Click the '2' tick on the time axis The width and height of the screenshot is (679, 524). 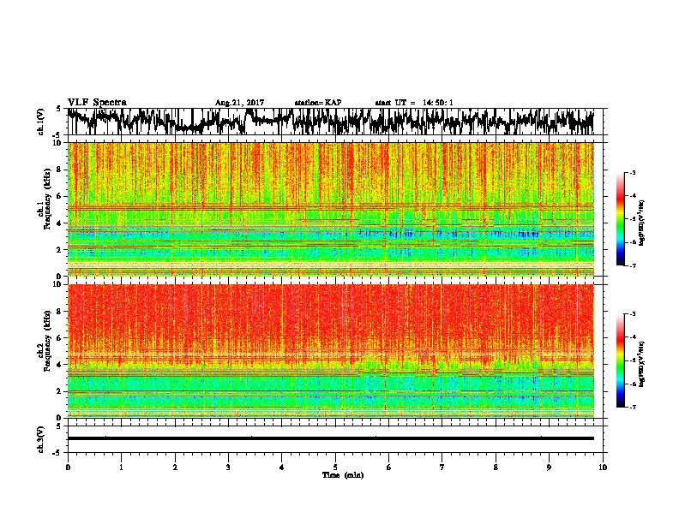(x=175, y=467)
